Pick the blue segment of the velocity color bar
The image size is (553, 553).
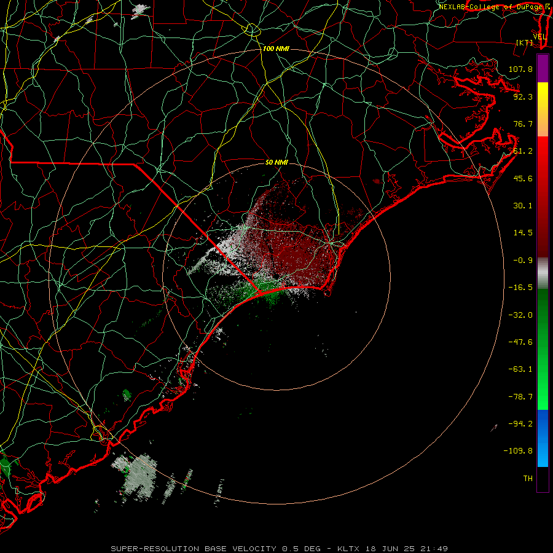point(543,438)
